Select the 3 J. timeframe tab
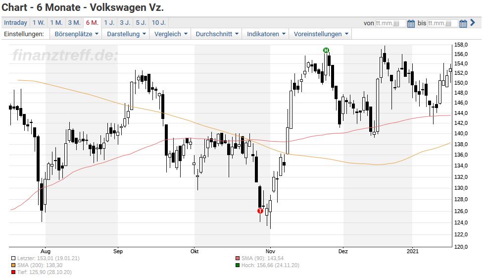This screenshot has height=279, width=486. pos(125,23)
